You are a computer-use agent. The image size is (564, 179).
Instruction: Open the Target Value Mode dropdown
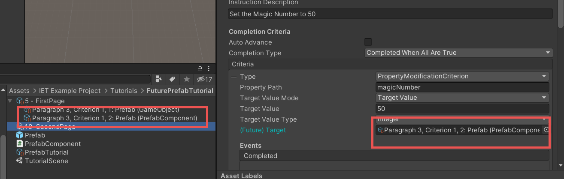(462, 98)
